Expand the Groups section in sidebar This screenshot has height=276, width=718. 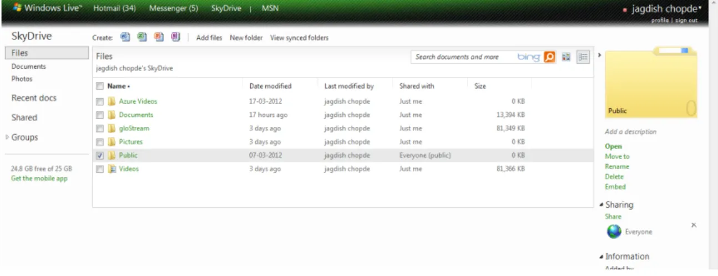click(7, 137)
